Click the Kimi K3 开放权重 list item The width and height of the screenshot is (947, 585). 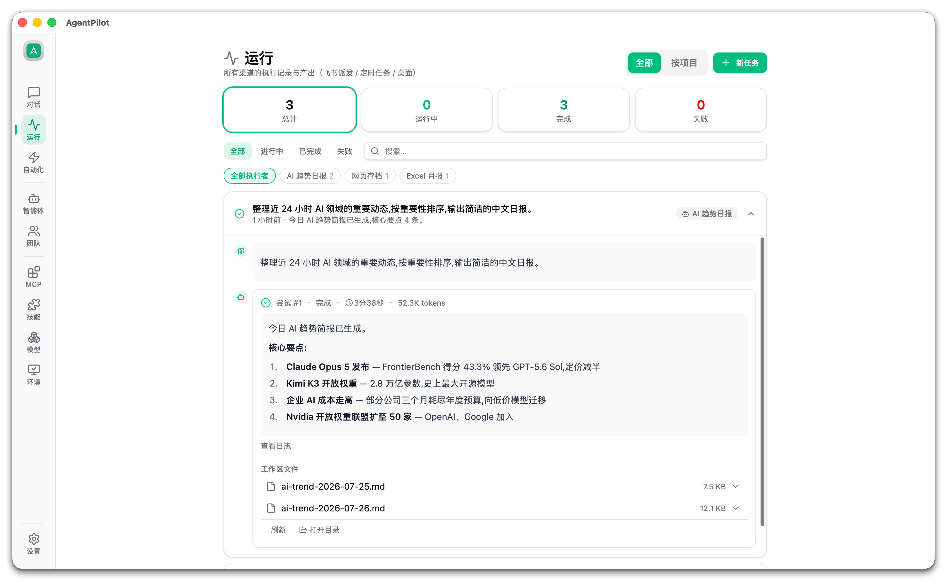tap(390, 383)
